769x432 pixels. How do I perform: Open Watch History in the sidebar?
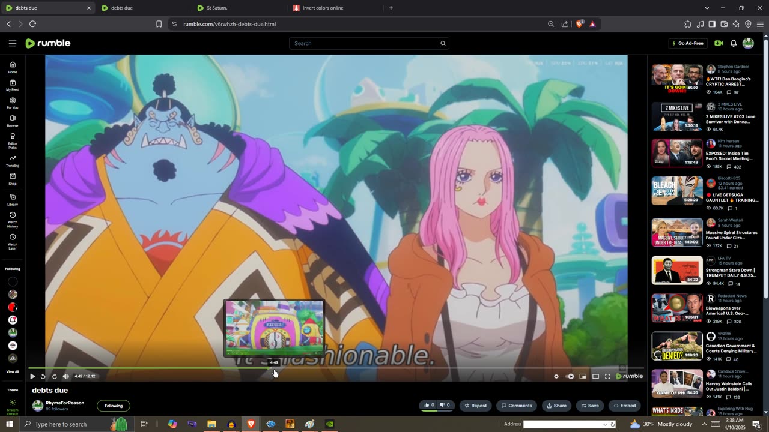coord(13,220)
